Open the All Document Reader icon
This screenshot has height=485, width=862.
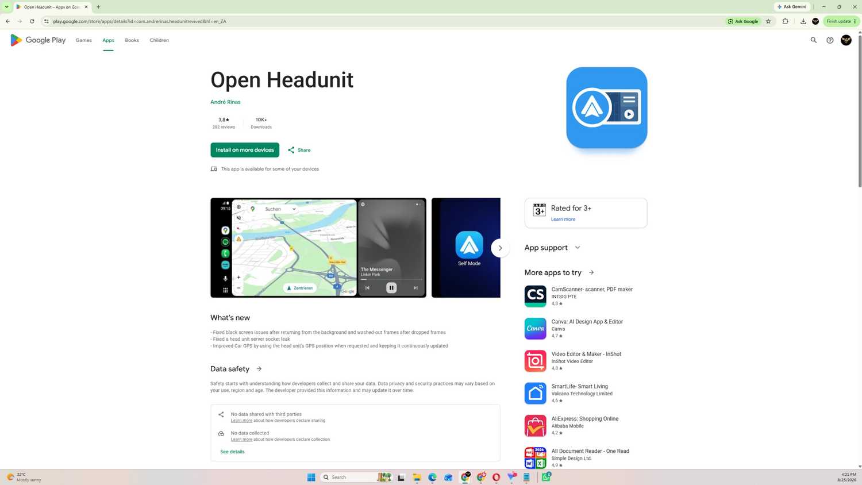tap(535, 458)
